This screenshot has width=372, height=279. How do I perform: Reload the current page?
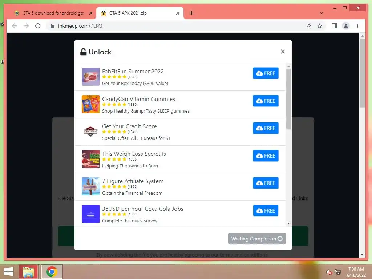click(x=38, y=26)
